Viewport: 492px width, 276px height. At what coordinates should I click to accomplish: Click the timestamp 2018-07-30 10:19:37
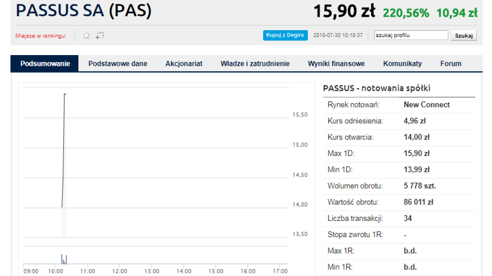(x=337, y=35)
